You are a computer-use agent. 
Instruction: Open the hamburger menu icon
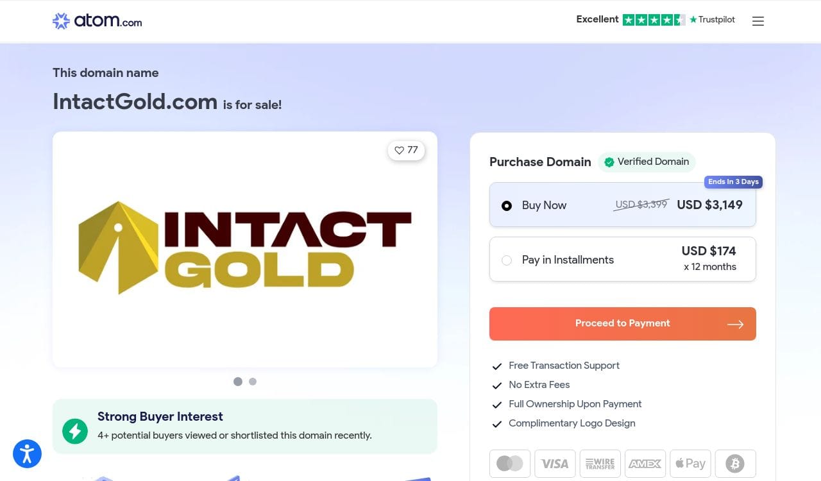(758, 21)
